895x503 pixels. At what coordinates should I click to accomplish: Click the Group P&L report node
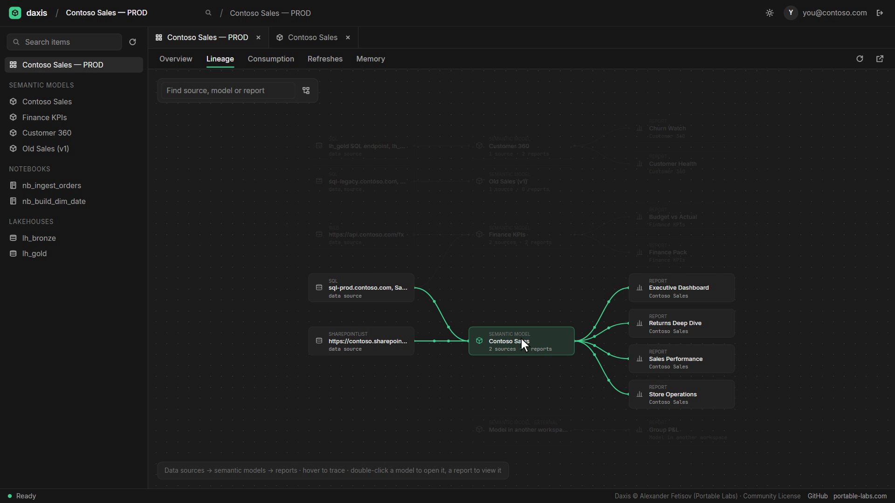[x=682, y=429]
